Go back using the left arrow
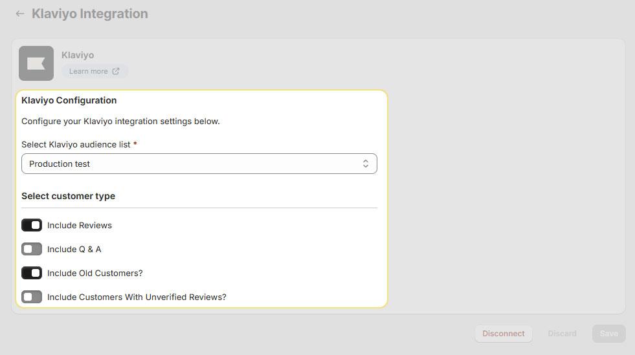The image size is (635, 355). click(x=20, y=14)
